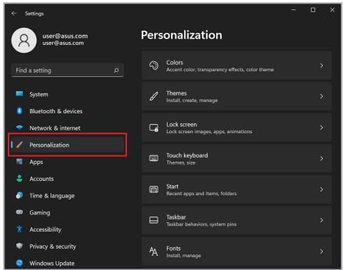
Task: Open the Colors settings title
Action: 175,63
